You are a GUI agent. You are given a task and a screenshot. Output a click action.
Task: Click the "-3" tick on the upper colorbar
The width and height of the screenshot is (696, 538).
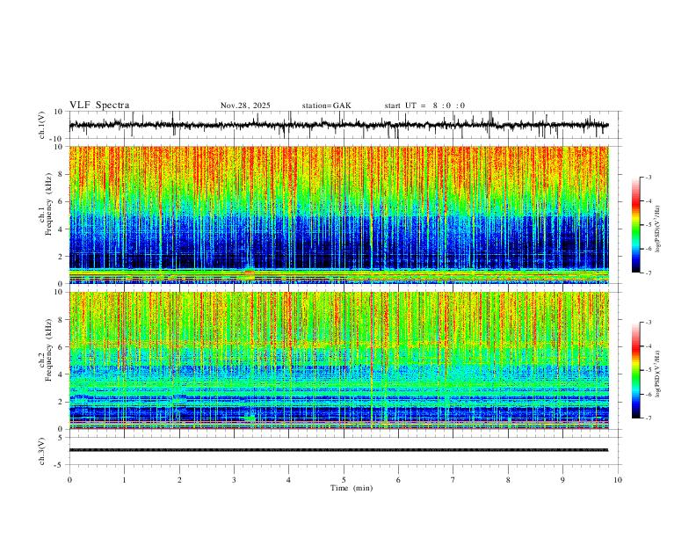coord(648,177)
